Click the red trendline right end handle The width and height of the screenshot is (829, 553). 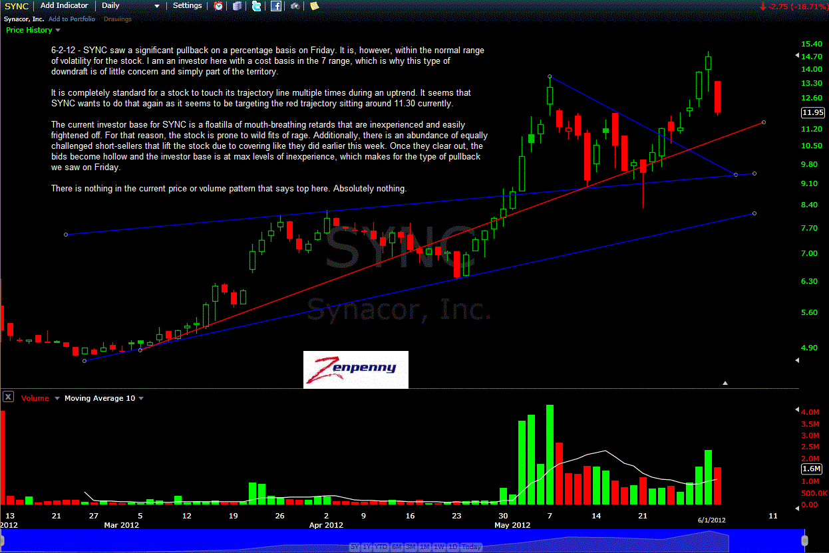coord(763,122)
